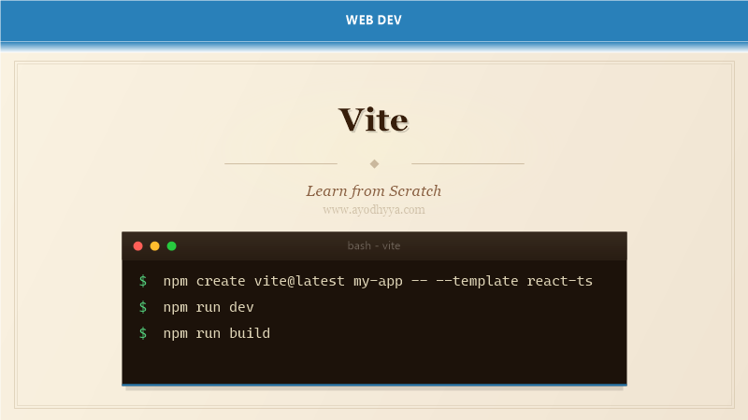Click the WEB DEV header title
This screenshot has height=420, width=748.
point(373,20)
